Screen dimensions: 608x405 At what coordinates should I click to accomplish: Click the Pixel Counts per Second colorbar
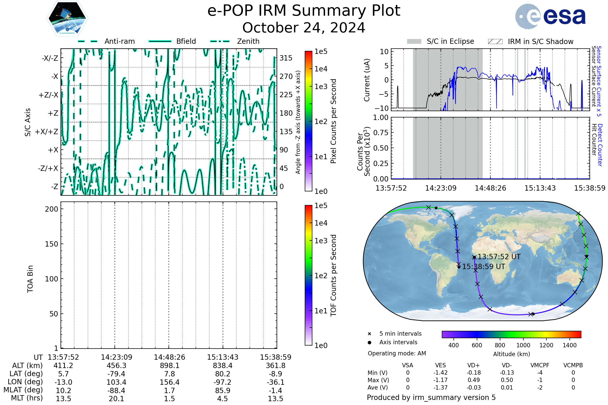308,121
